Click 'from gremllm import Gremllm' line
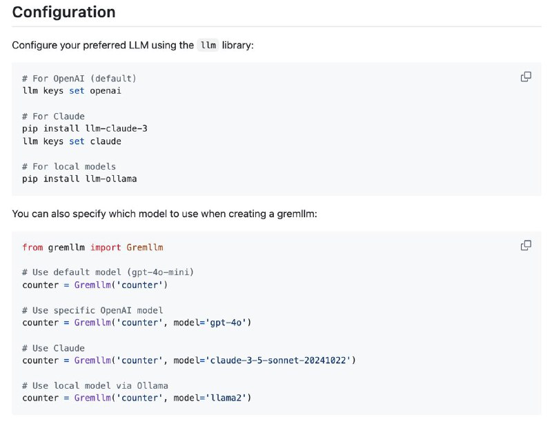 click(92, 247)
